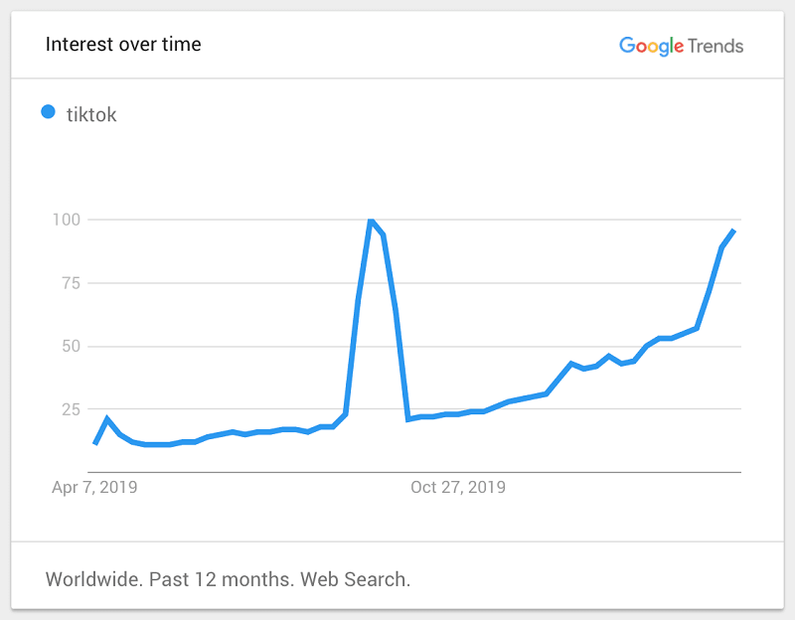Click the Apr 7, 2019 axis label
Viewport: 795px width, 620px height.
(94, 487)
